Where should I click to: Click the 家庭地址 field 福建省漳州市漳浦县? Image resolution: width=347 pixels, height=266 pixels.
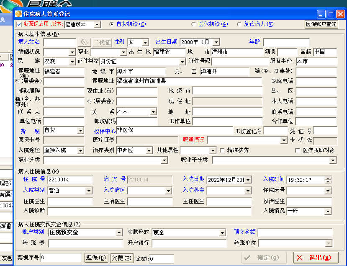189,81
